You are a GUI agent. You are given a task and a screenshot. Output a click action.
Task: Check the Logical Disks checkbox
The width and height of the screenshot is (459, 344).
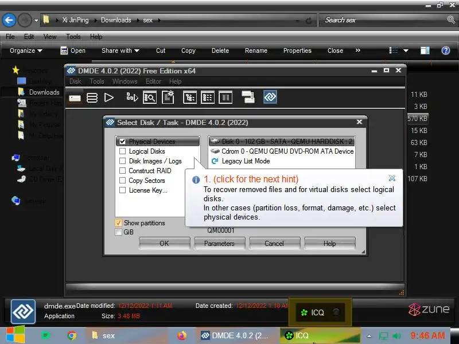122,151
